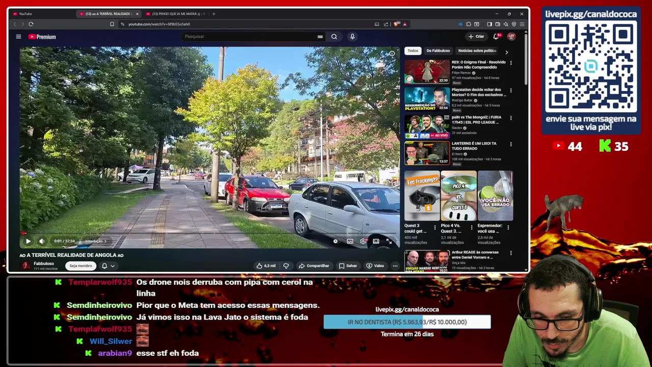Open the Quest 3 could get Short

[422, 196]
